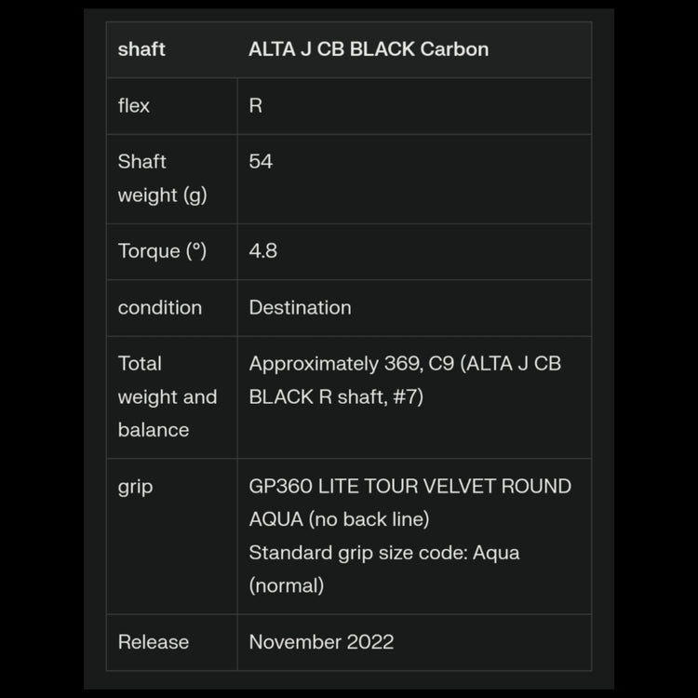Viewport: 698px width, 698px height.
Task: Click the 'shaft' header label cell
Action: tap(141, 49)
